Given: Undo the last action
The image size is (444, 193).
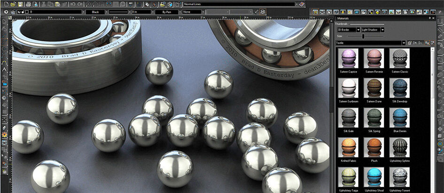Looking at the screenshot, I should tap(73, 4).
